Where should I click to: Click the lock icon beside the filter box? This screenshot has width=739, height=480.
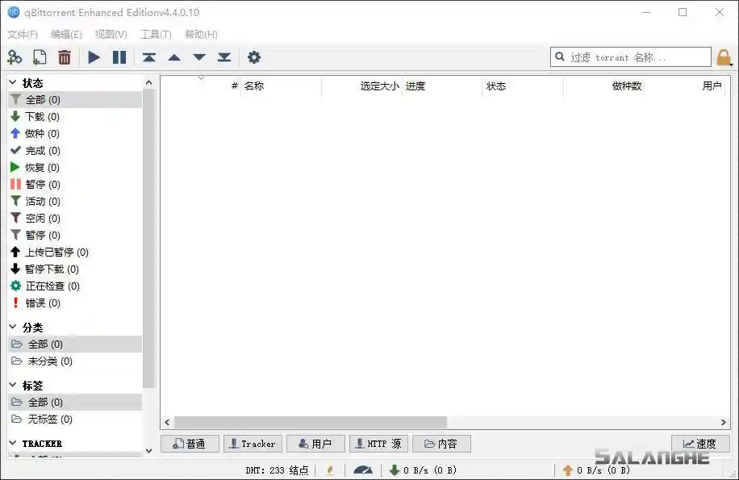click(x=724, y=58)
